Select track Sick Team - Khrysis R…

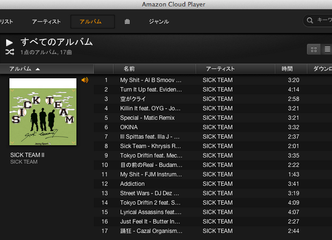(150, 146)
